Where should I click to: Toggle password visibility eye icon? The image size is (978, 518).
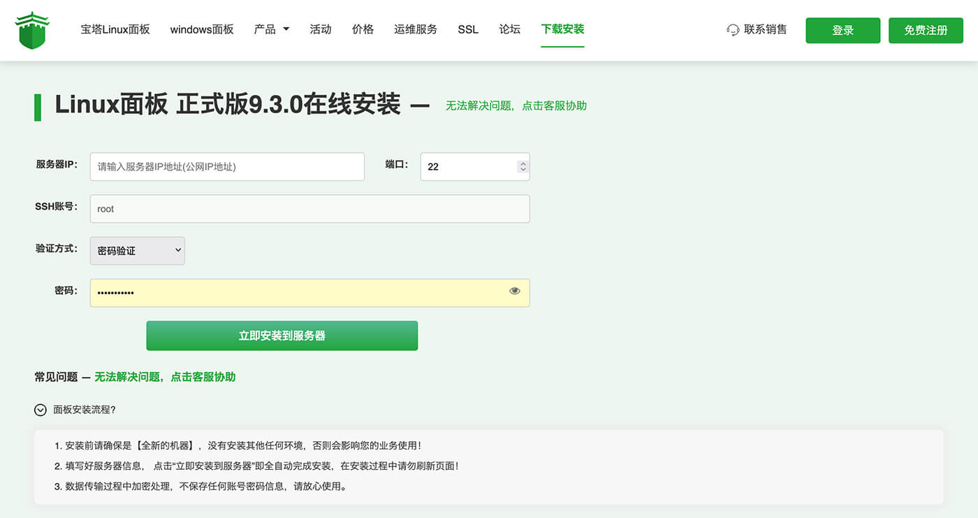(x=515, y=291)
